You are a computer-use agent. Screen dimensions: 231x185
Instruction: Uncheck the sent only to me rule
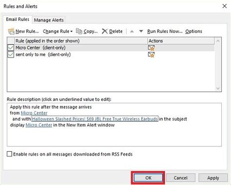coord(11,55)
